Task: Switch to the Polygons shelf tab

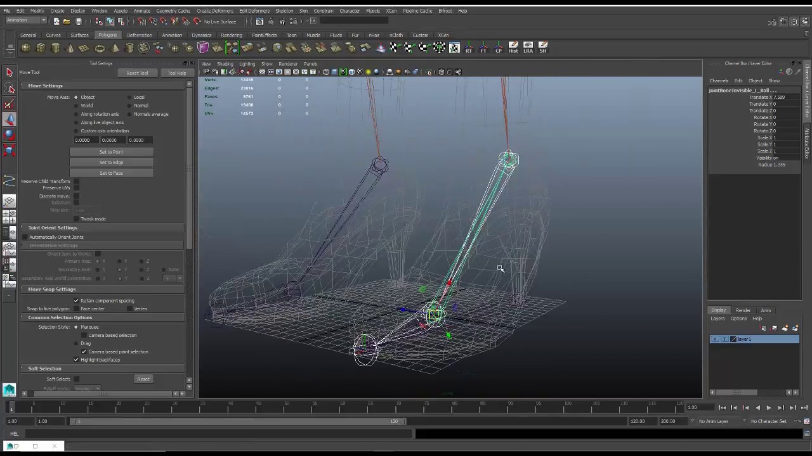Action: point(107,35)
